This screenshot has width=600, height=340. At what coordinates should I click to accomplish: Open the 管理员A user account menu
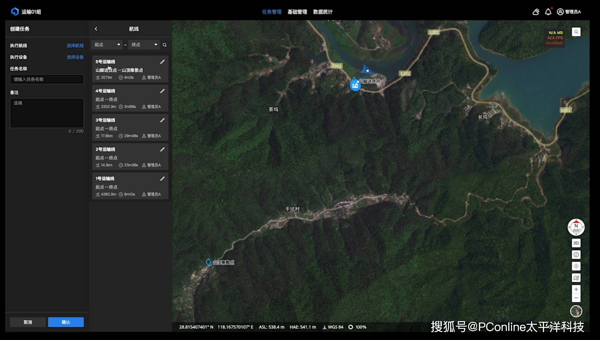pos(569,12)
